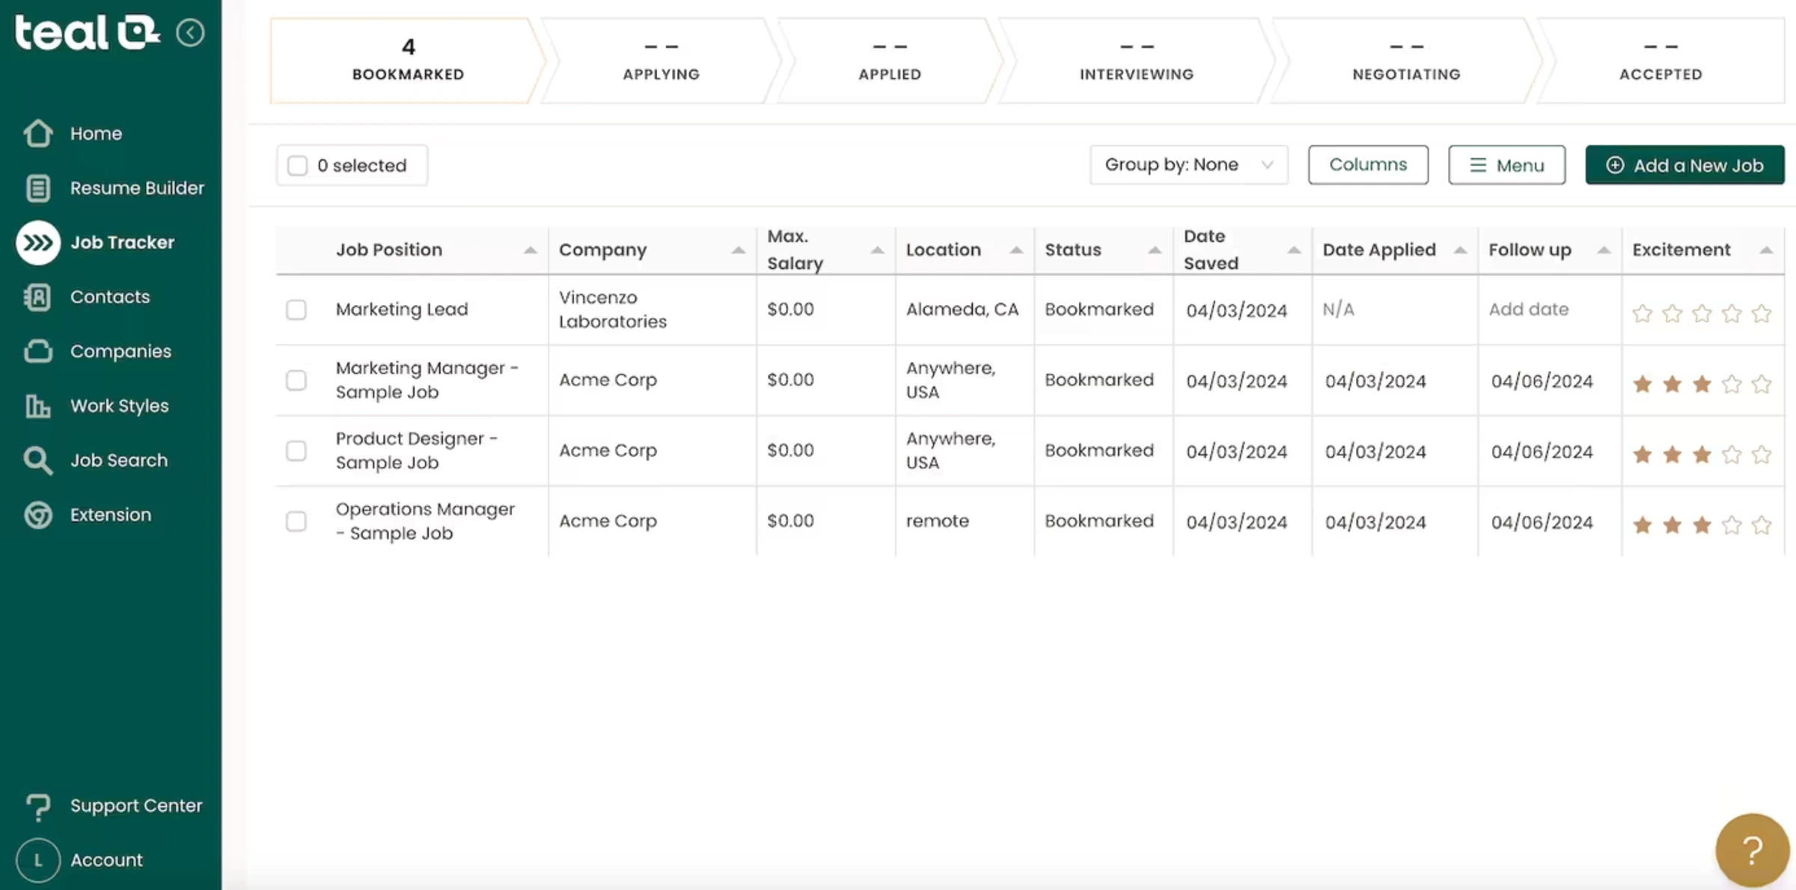Select the Work Styles icon
Viewport: 1796px width, 890px height.
point(38,406)
